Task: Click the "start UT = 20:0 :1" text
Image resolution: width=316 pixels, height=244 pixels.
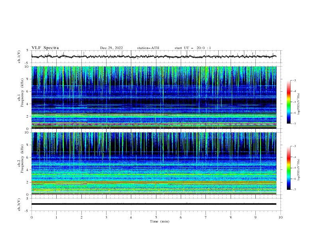Action: tap(193, 48)
